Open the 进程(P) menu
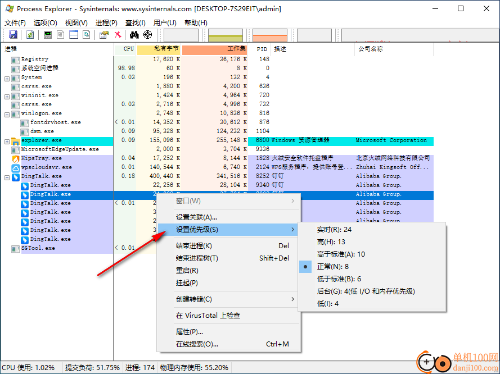 [106, 23]
